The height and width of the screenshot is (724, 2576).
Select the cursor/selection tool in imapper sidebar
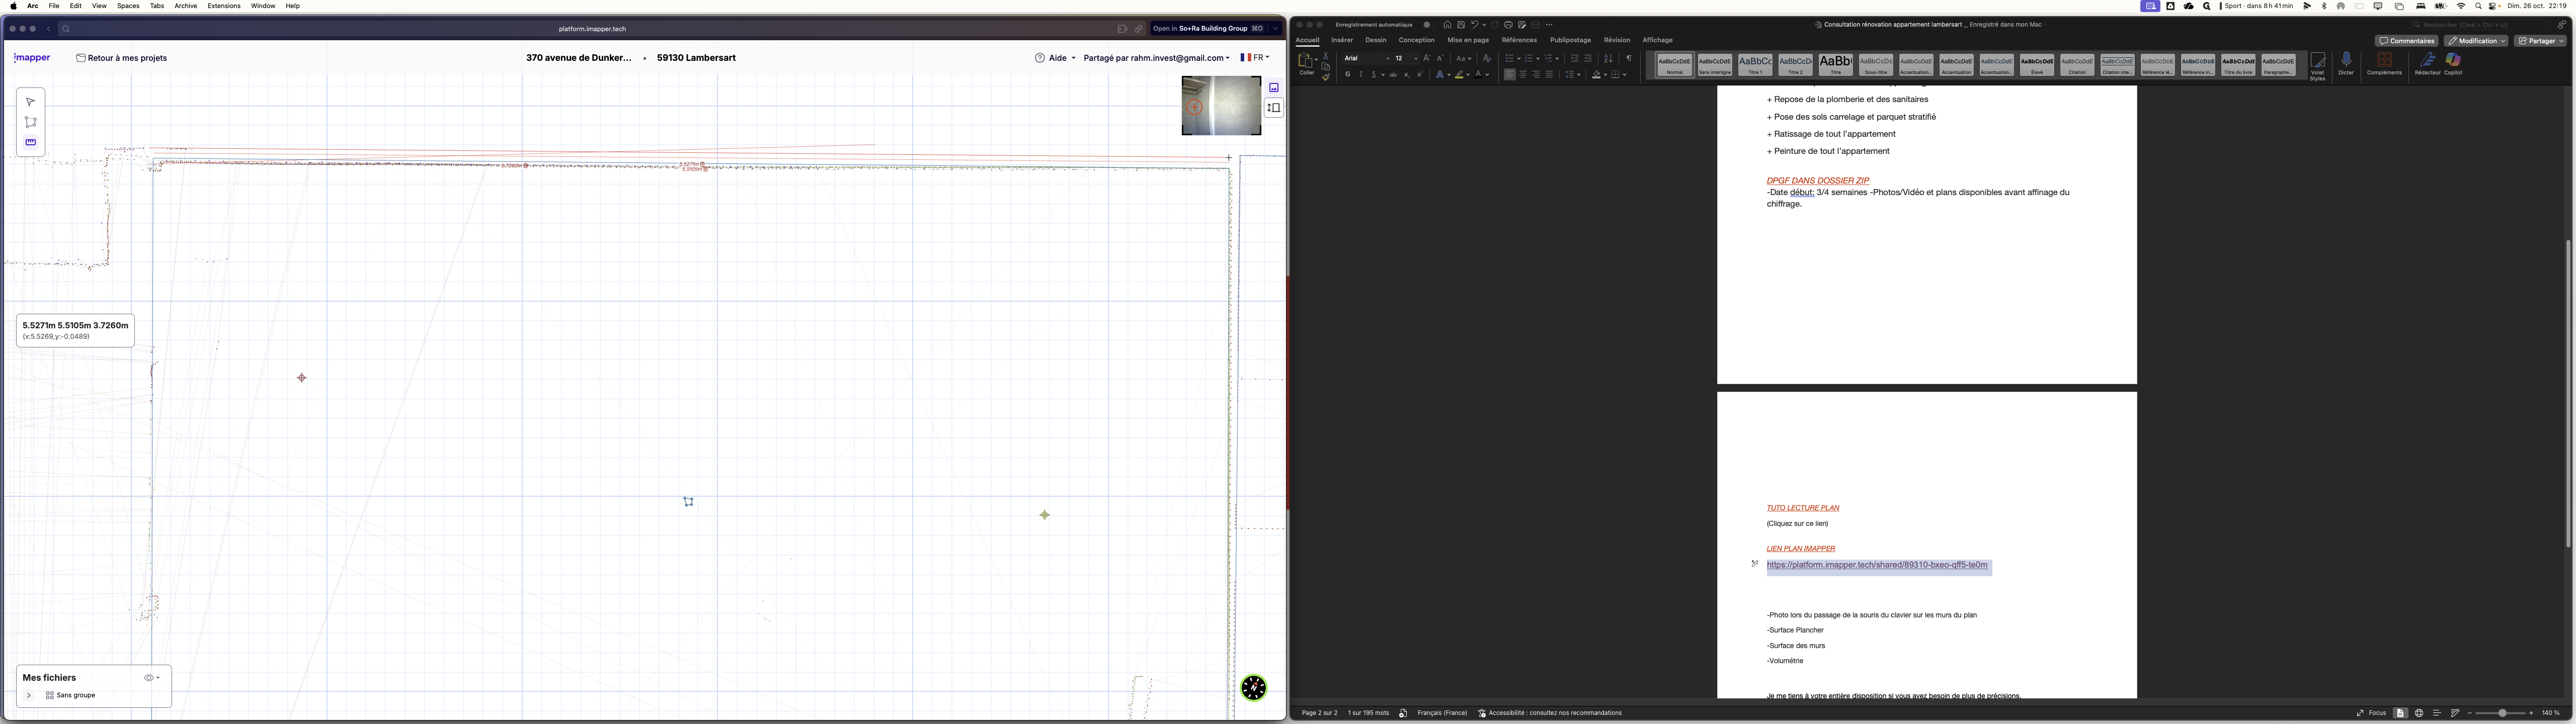[30, 101]
